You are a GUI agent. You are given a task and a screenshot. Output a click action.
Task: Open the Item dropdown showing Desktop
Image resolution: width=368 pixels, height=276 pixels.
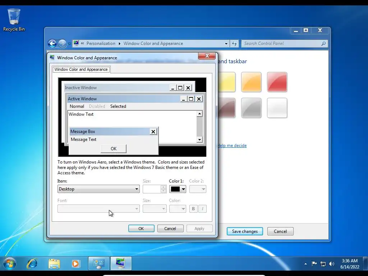coord(98,189)
